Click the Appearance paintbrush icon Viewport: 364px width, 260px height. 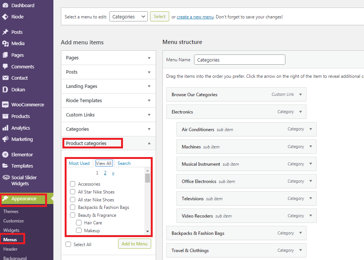(x=5, y=198)
